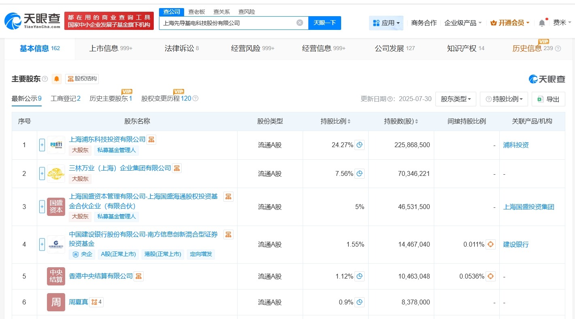Click the pie chart icon beside 24.27%
The height and width of the screenshot is (319, 575).
point(359,145)
